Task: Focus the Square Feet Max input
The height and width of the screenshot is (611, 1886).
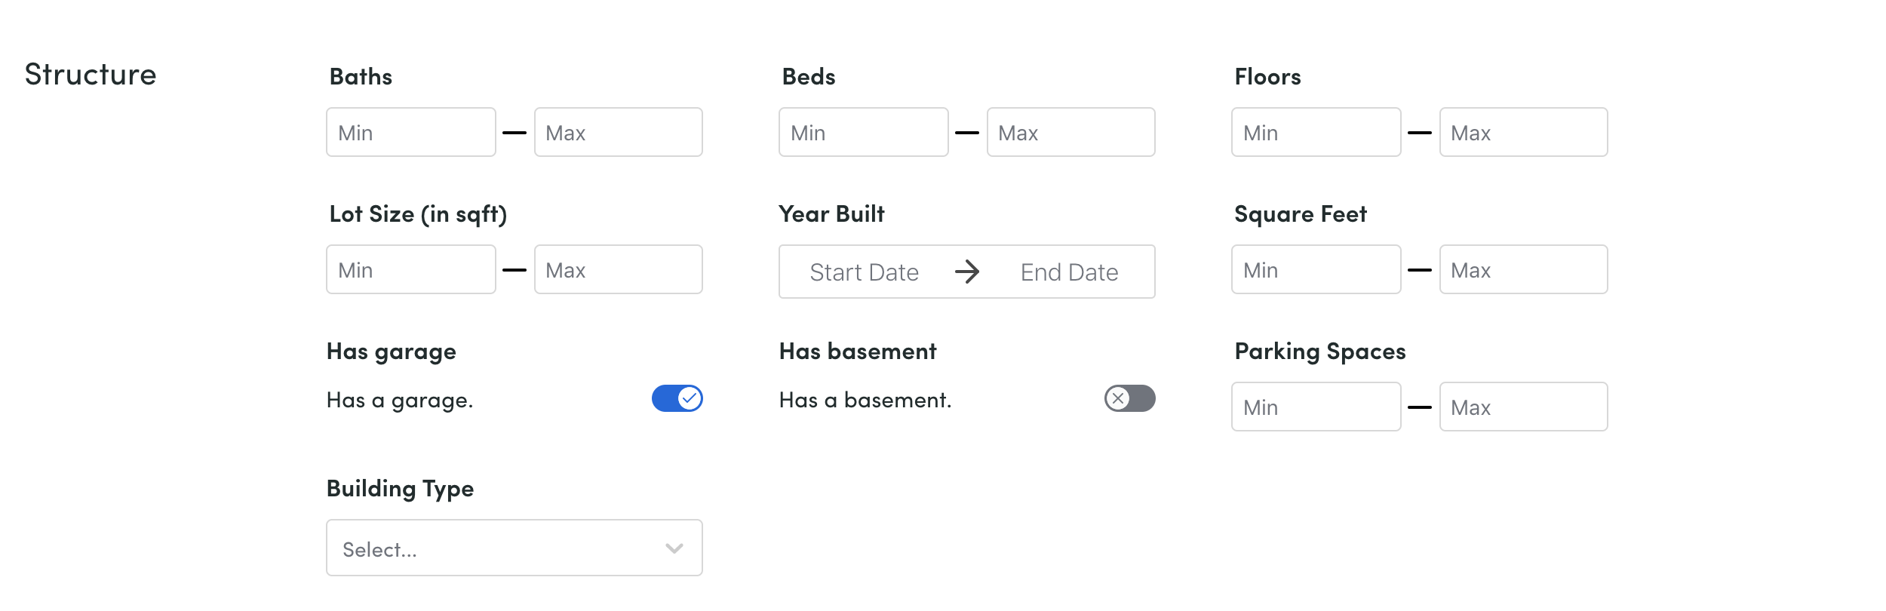Action: click(1523, 270)
